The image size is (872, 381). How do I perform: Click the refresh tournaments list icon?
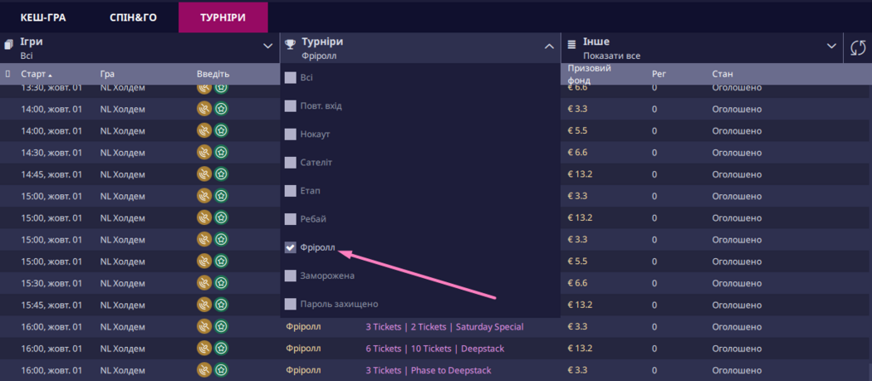(858, 48)
